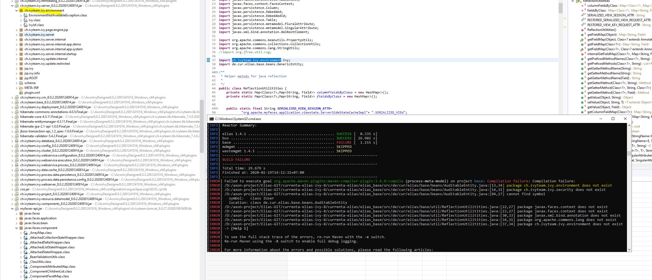Viewport: 652px width, 280px height.
Task: Expand the javax.faces.application package
Action: (16, 218)
